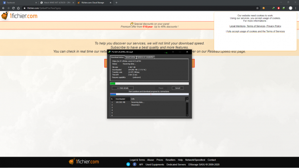Image resolution: width=299 pixels, height=168 pixels.
Task: Open the Resellers footer link
Action: pos(170,160)
